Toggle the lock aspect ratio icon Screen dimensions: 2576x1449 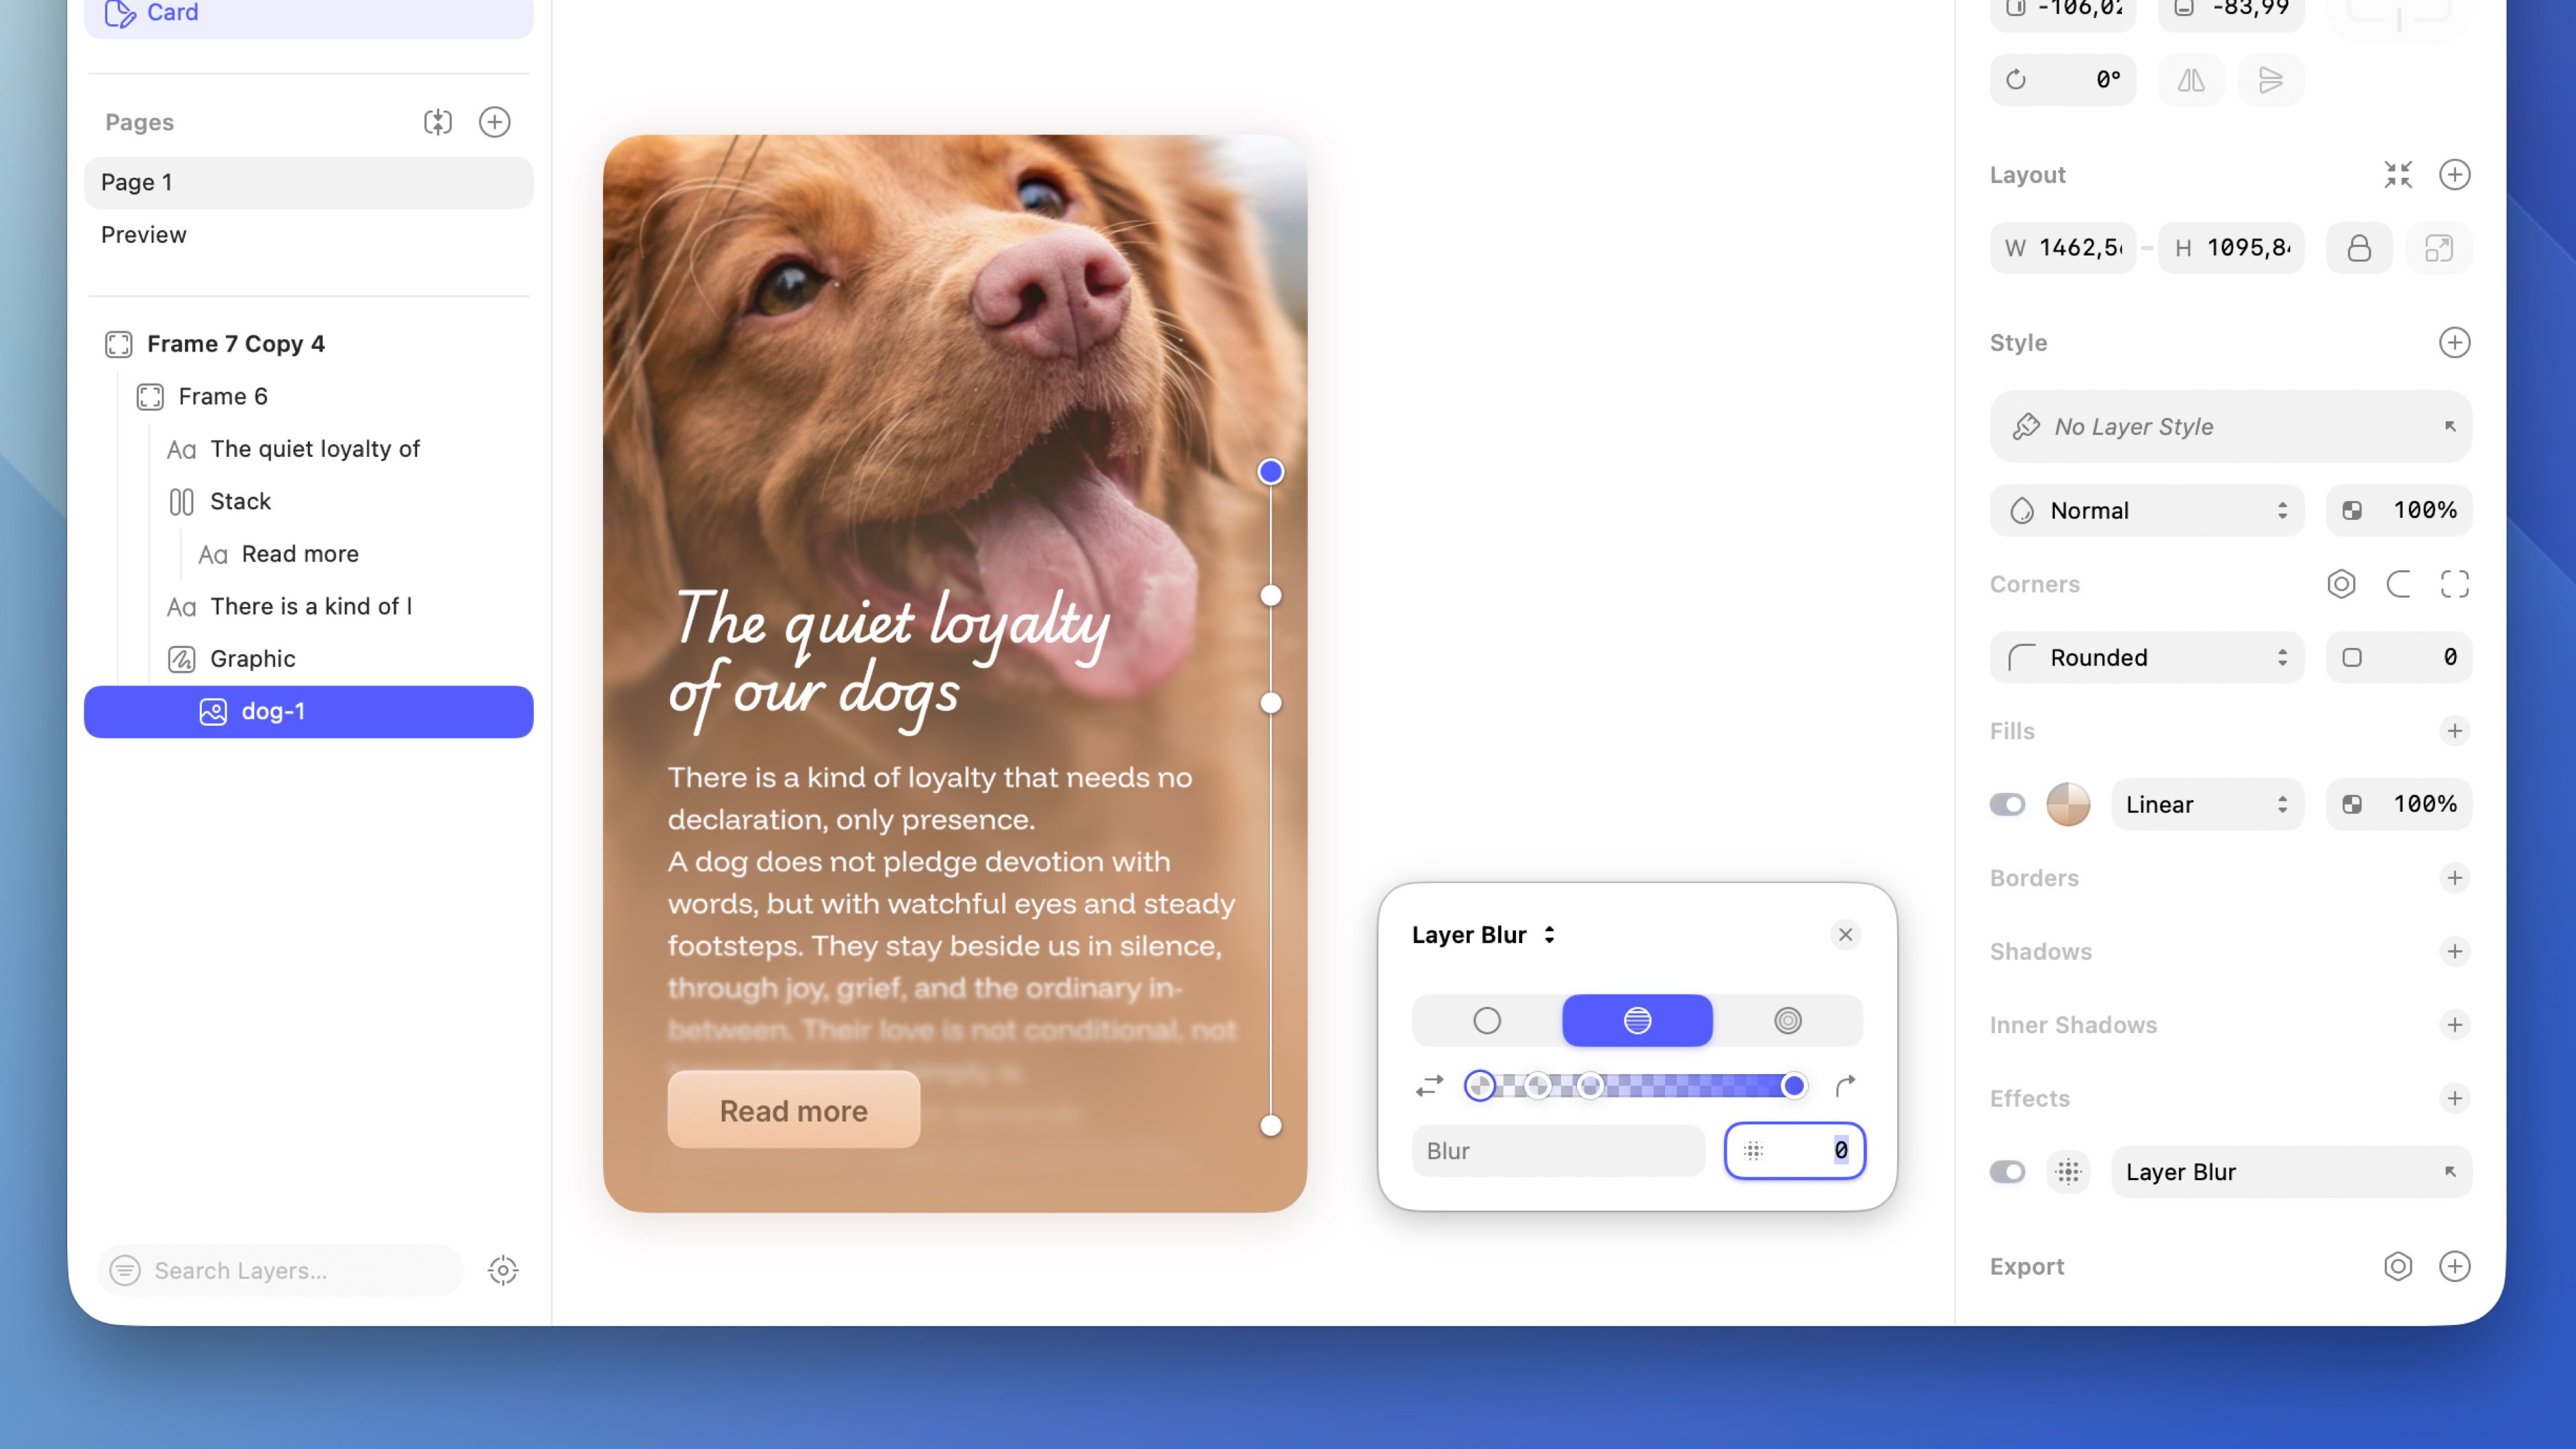[x=2359, y=248]
